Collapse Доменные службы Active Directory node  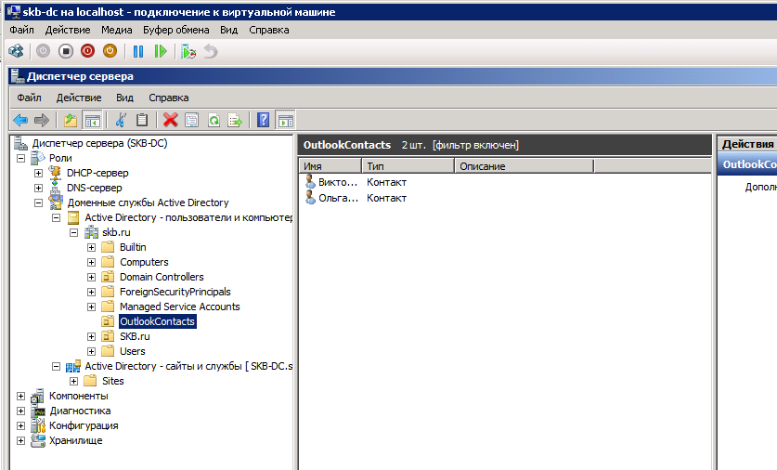click(x=38, y=203)
